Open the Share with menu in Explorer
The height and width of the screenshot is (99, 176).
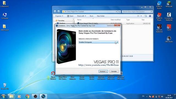point(81,16)
